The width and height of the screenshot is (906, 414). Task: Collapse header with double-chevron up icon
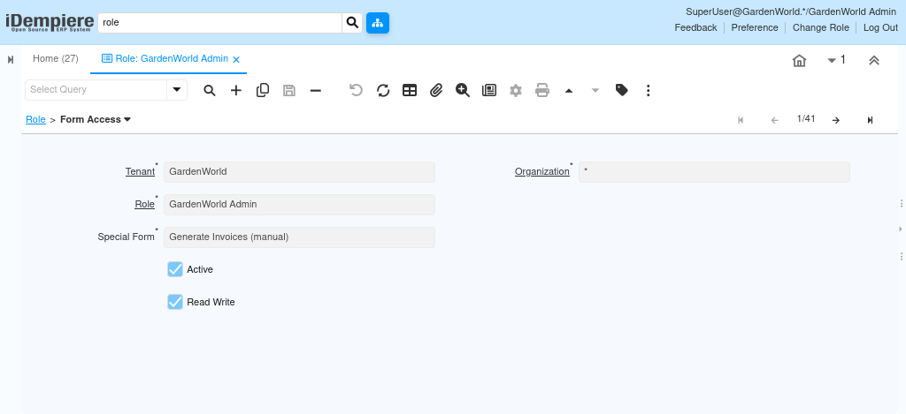874,61
